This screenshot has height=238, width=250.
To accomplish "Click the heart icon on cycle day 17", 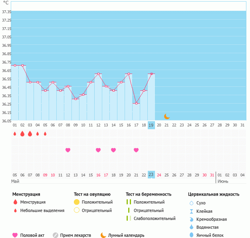I will (136, 150).
